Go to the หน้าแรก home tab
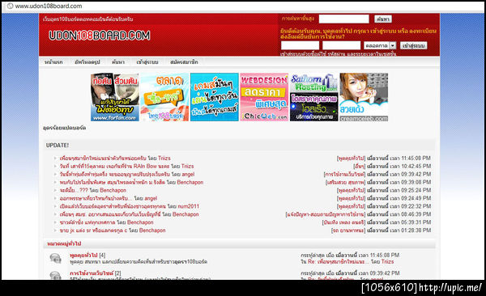 [x=53, y=62]
